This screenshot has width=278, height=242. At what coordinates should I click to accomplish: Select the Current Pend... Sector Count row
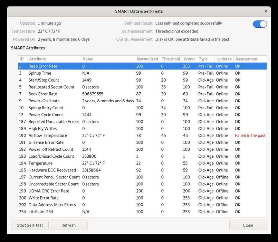[x=142, y=177]
